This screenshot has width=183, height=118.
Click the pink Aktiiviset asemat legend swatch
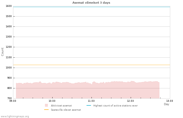pyautogui.click(x=47, y=105)
